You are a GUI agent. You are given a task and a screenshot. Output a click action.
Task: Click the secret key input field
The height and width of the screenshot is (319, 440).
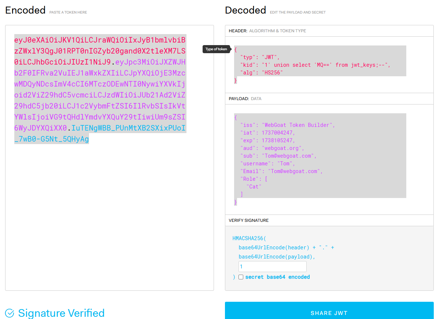pos(272,267)
